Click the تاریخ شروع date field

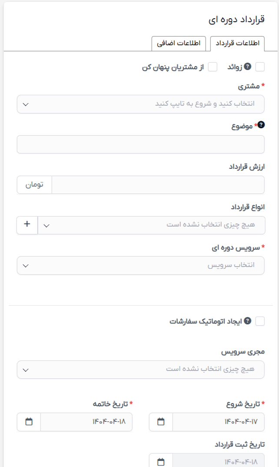218,422
